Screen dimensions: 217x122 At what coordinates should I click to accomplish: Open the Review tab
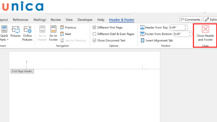point(56,20)
